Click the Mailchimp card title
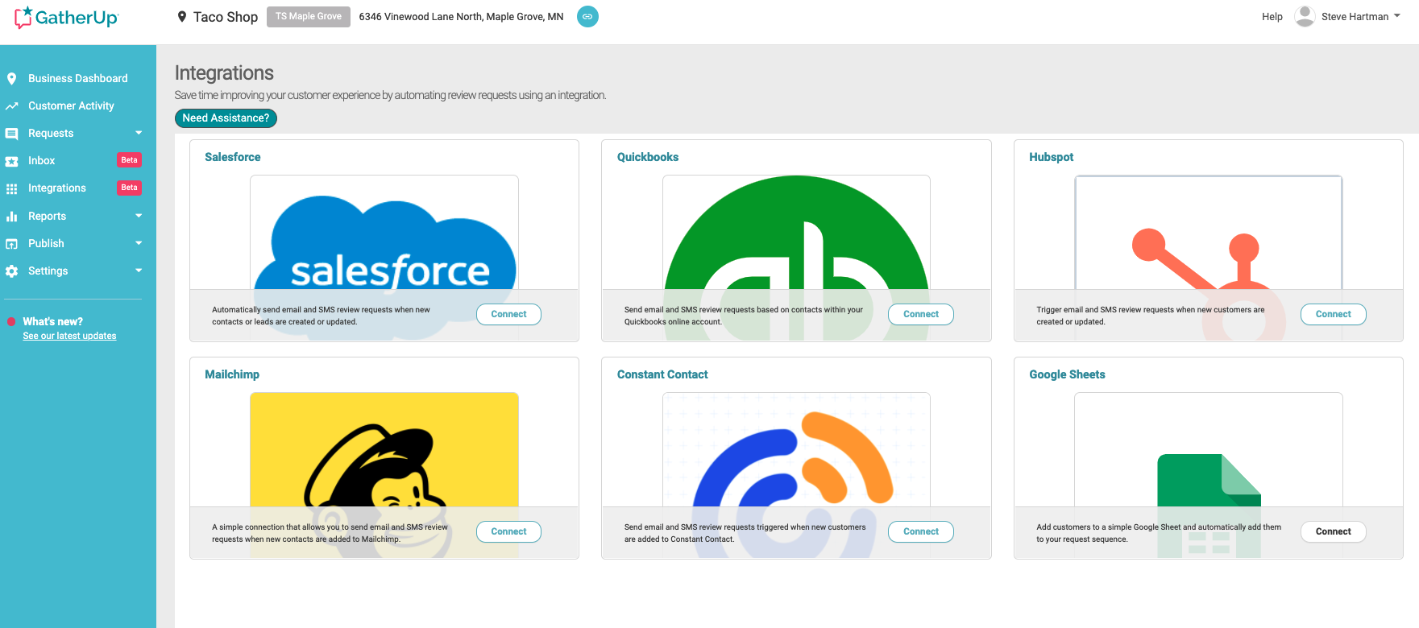 232,374
